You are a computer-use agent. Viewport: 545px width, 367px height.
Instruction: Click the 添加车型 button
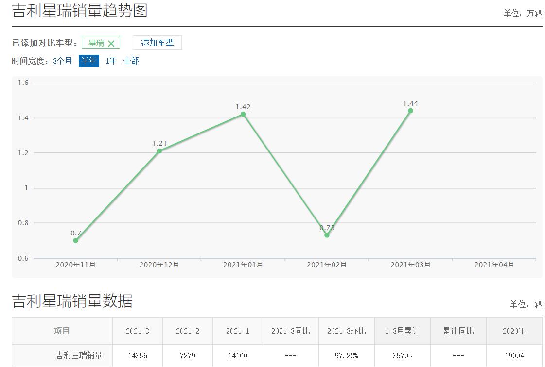(157, 42)
